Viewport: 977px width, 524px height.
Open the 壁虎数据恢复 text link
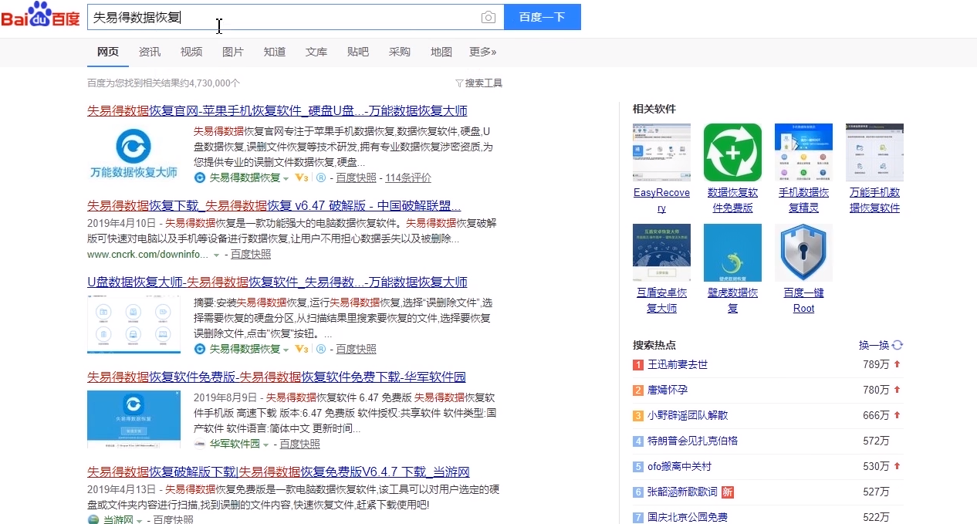click(732, 300)
